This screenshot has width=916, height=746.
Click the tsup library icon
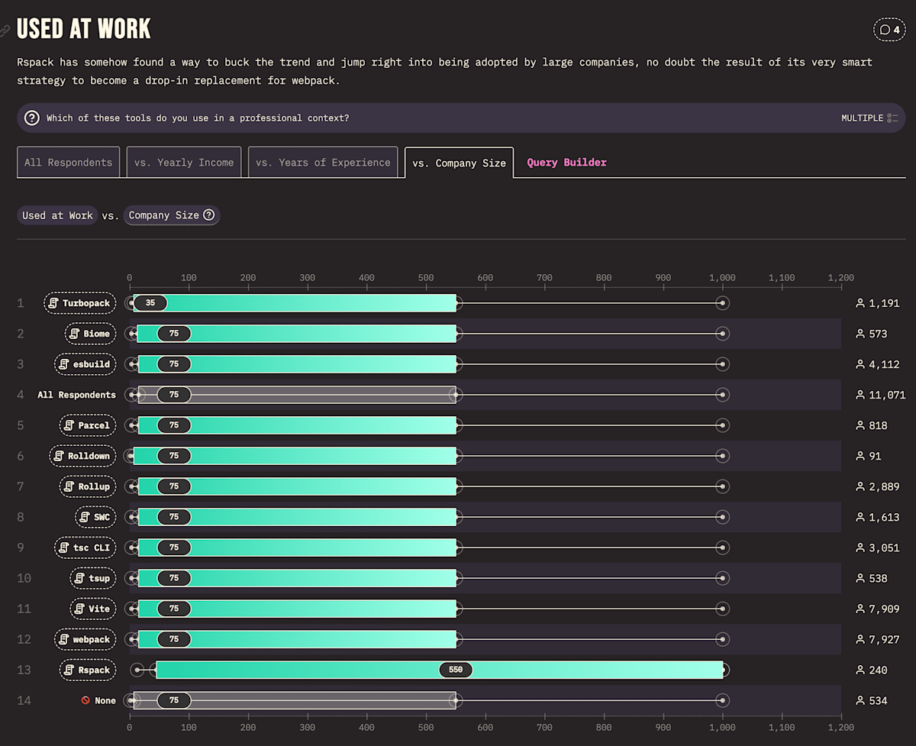80,578
